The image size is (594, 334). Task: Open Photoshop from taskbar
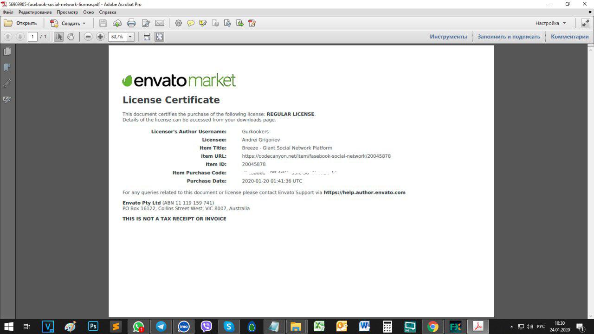[93, 327]
